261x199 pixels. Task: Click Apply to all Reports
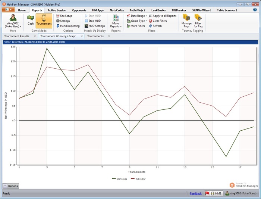(x=163, y=16)
